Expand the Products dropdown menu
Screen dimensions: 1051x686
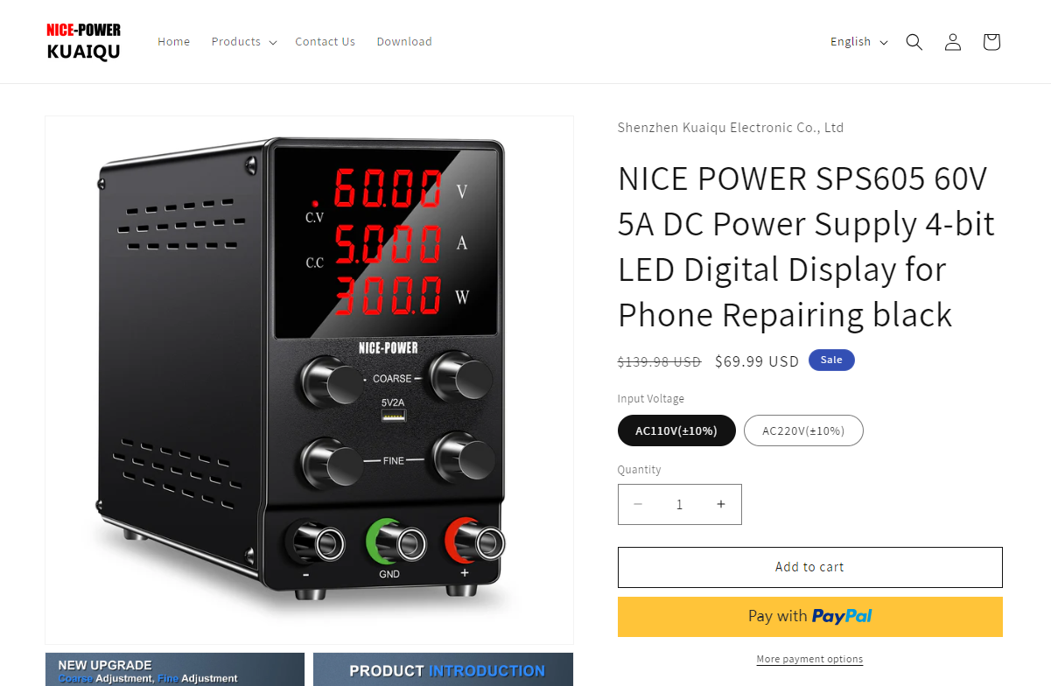(x=244, y=42)
